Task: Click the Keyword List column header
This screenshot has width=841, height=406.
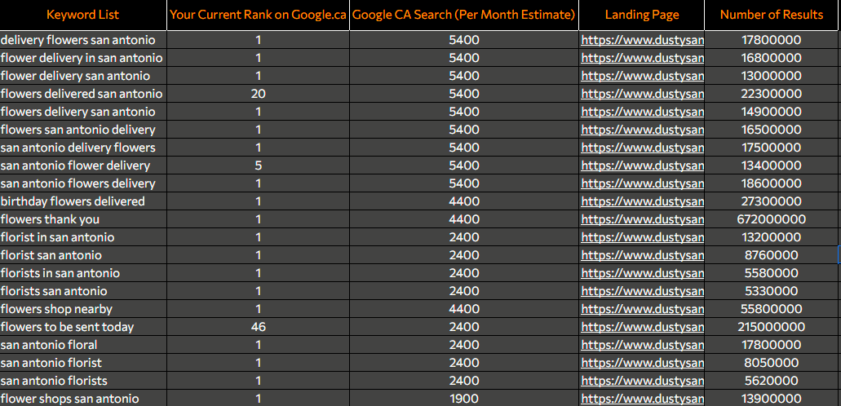Action: click(x=83, y=15)
